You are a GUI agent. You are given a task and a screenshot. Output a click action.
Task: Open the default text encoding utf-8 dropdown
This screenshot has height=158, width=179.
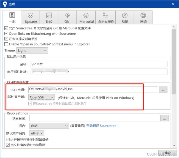37,133
